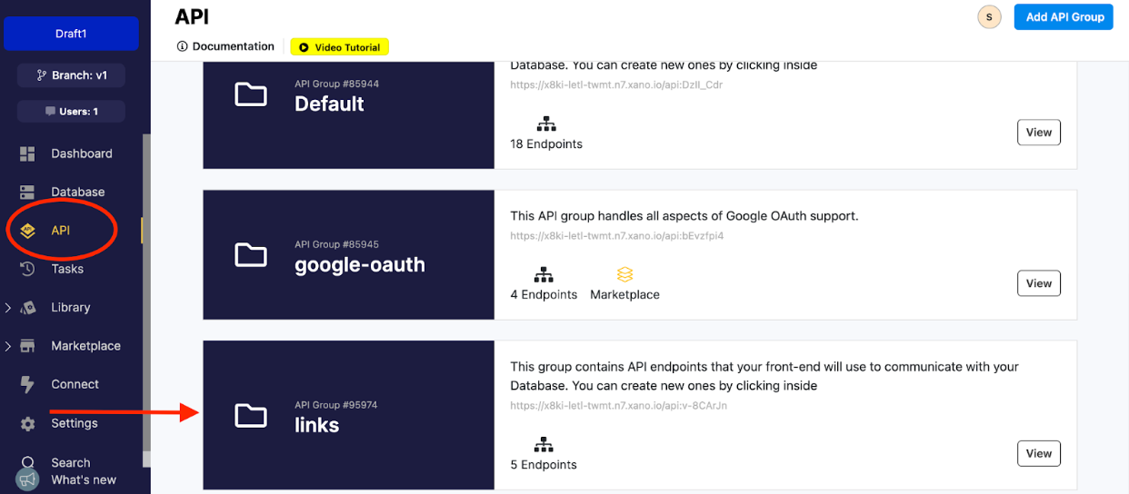
Task: Click the Marketplace stack icon on google-oauth
Action: point(624,273)
